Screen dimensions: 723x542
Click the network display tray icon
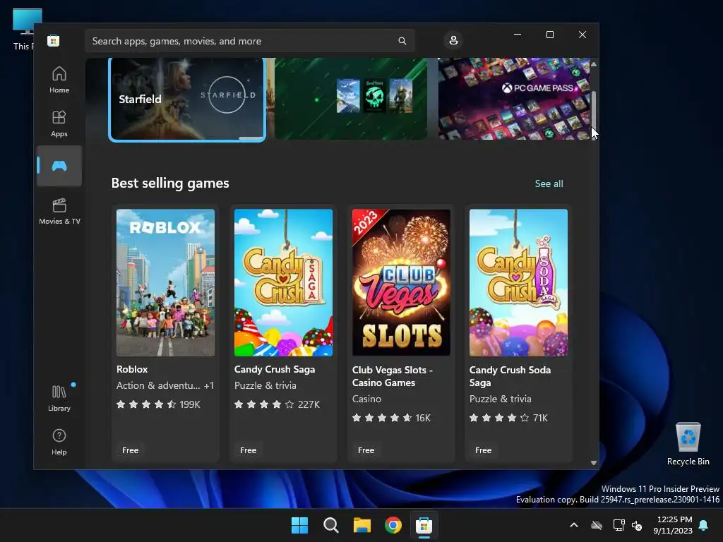(619, 525)
